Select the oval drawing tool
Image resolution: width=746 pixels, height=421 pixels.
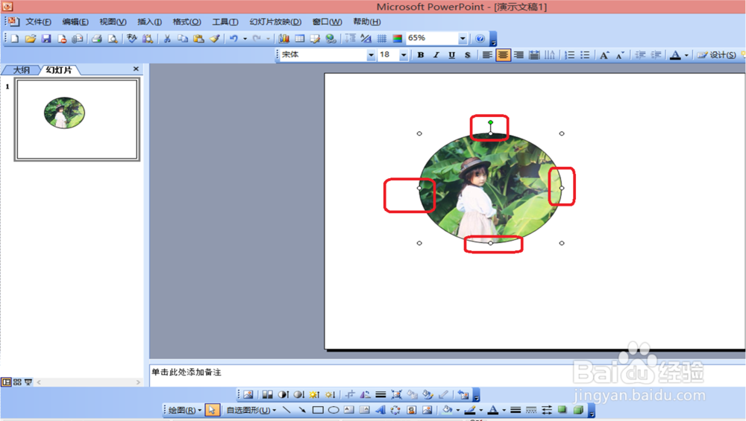[333, 410]
